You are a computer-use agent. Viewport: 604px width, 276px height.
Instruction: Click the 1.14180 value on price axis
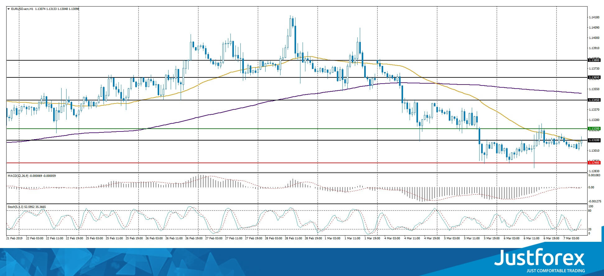pyautogui.click(x=594, y=17)
